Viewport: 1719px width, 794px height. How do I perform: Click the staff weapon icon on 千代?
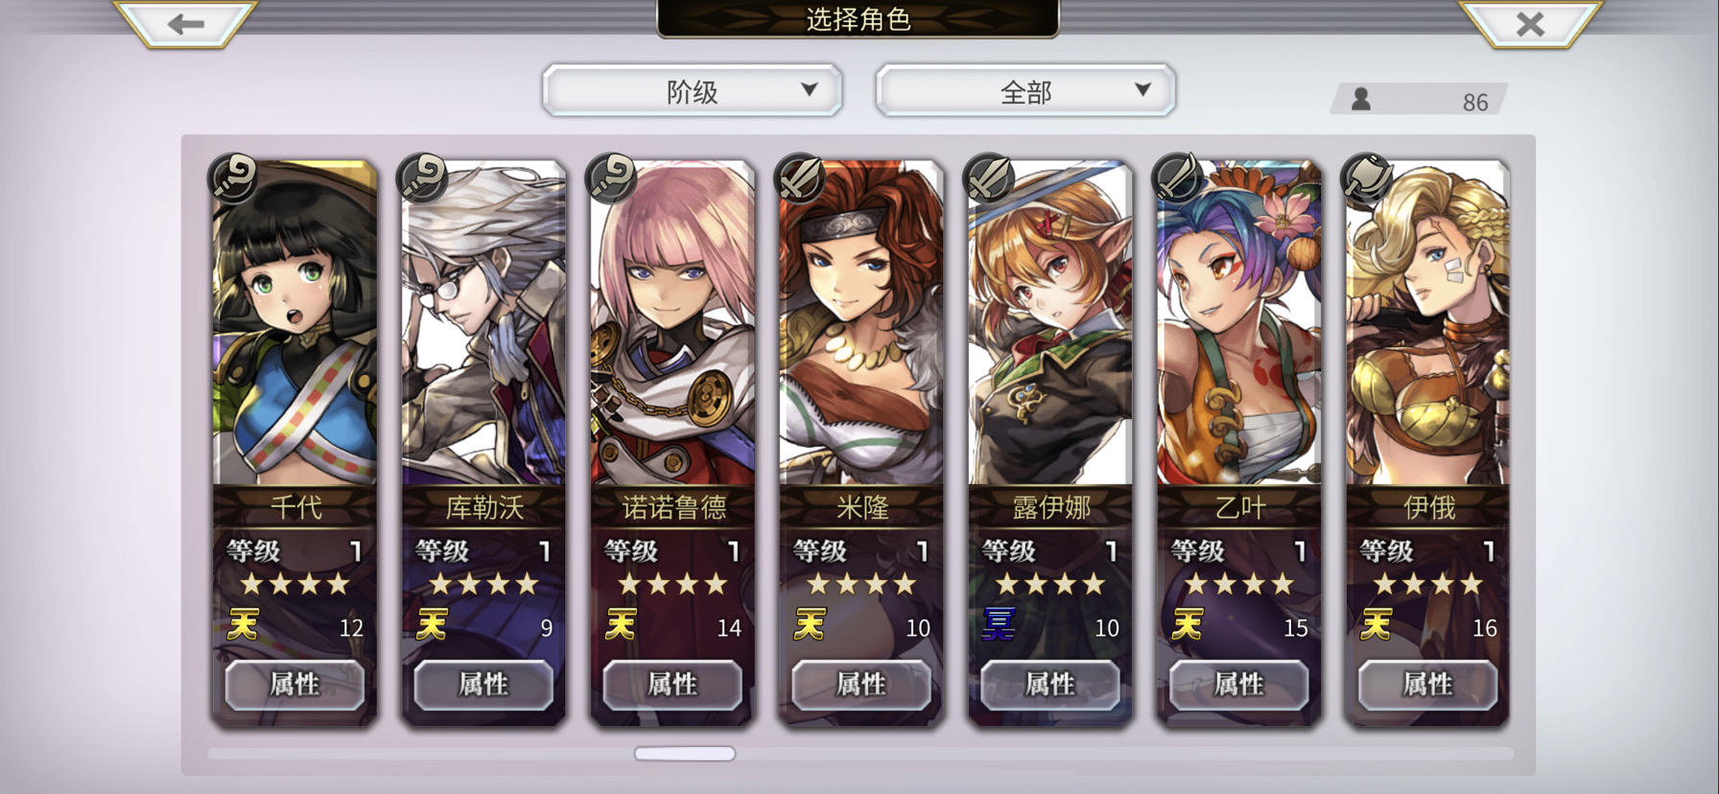(x=233, y=178)
